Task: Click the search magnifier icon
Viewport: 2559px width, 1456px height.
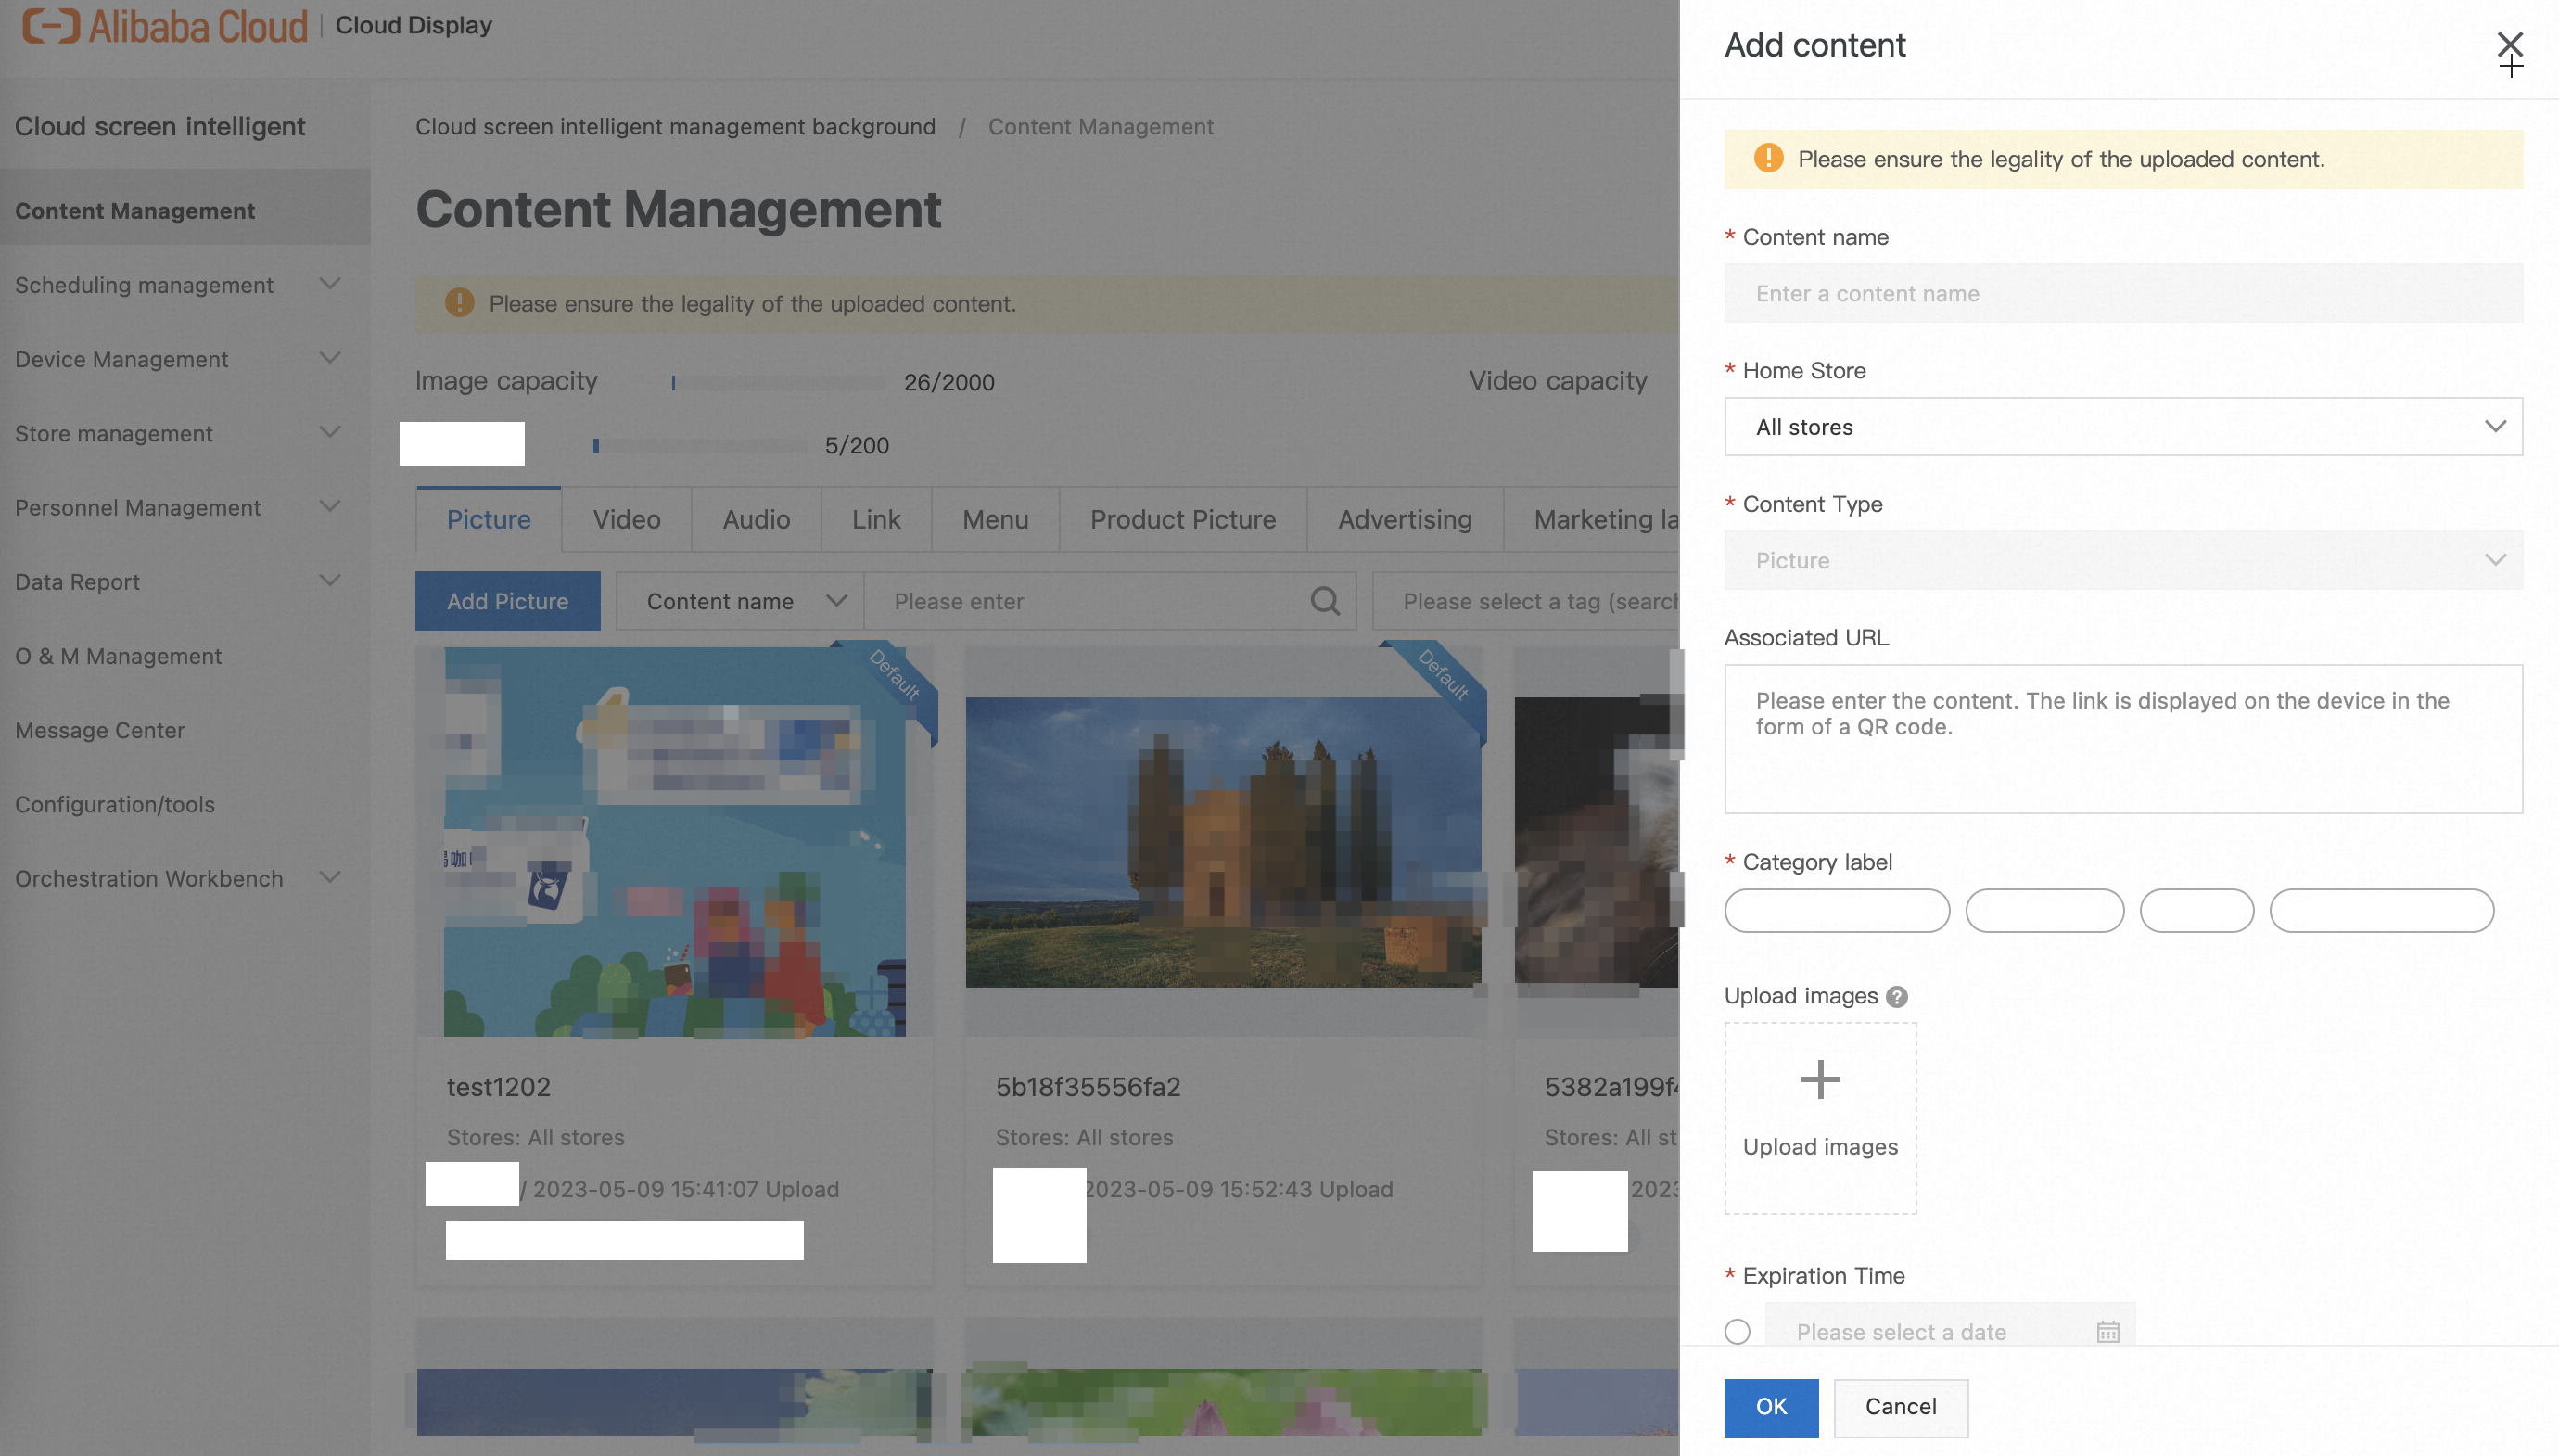Action: click(1325, 601)
